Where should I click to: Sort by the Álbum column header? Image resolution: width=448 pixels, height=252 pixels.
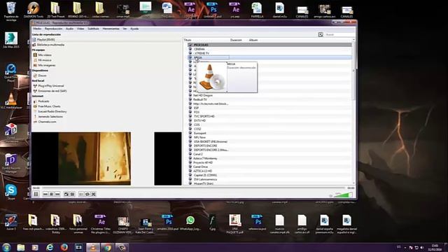(x=253, y=40)
